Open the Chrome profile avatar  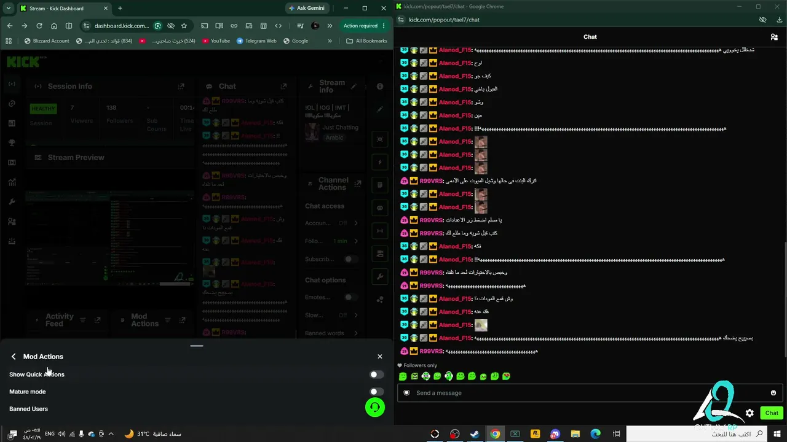coord(315,26)
